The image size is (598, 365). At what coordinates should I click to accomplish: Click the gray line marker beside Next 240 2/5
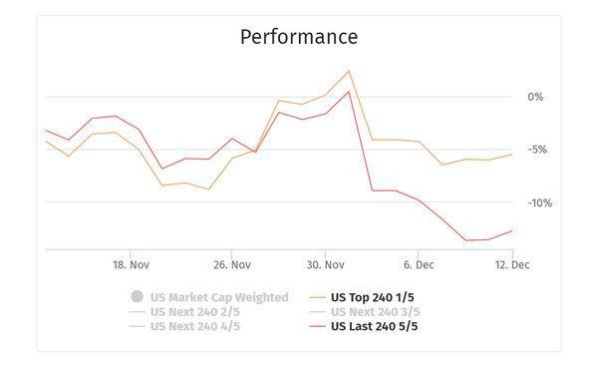point(137,312)
